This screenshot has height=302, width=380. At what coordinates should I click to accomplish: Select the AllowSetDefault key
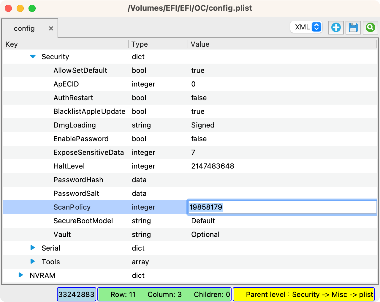[80, 70]
